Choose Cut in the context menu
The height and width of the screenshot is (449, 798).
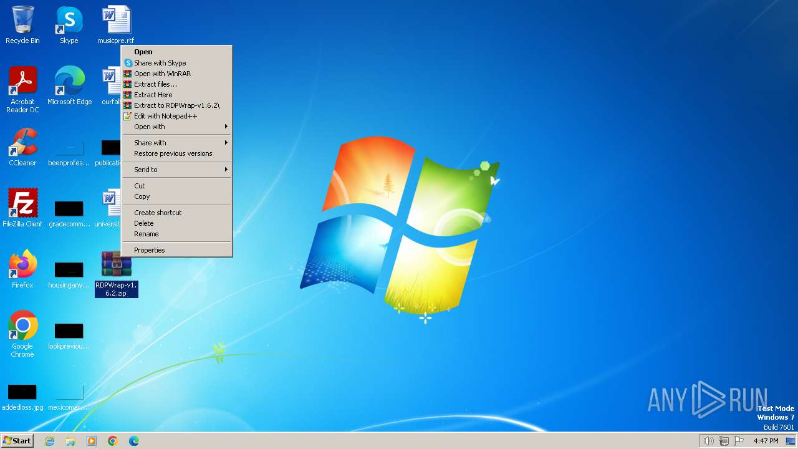pos(176,186)
